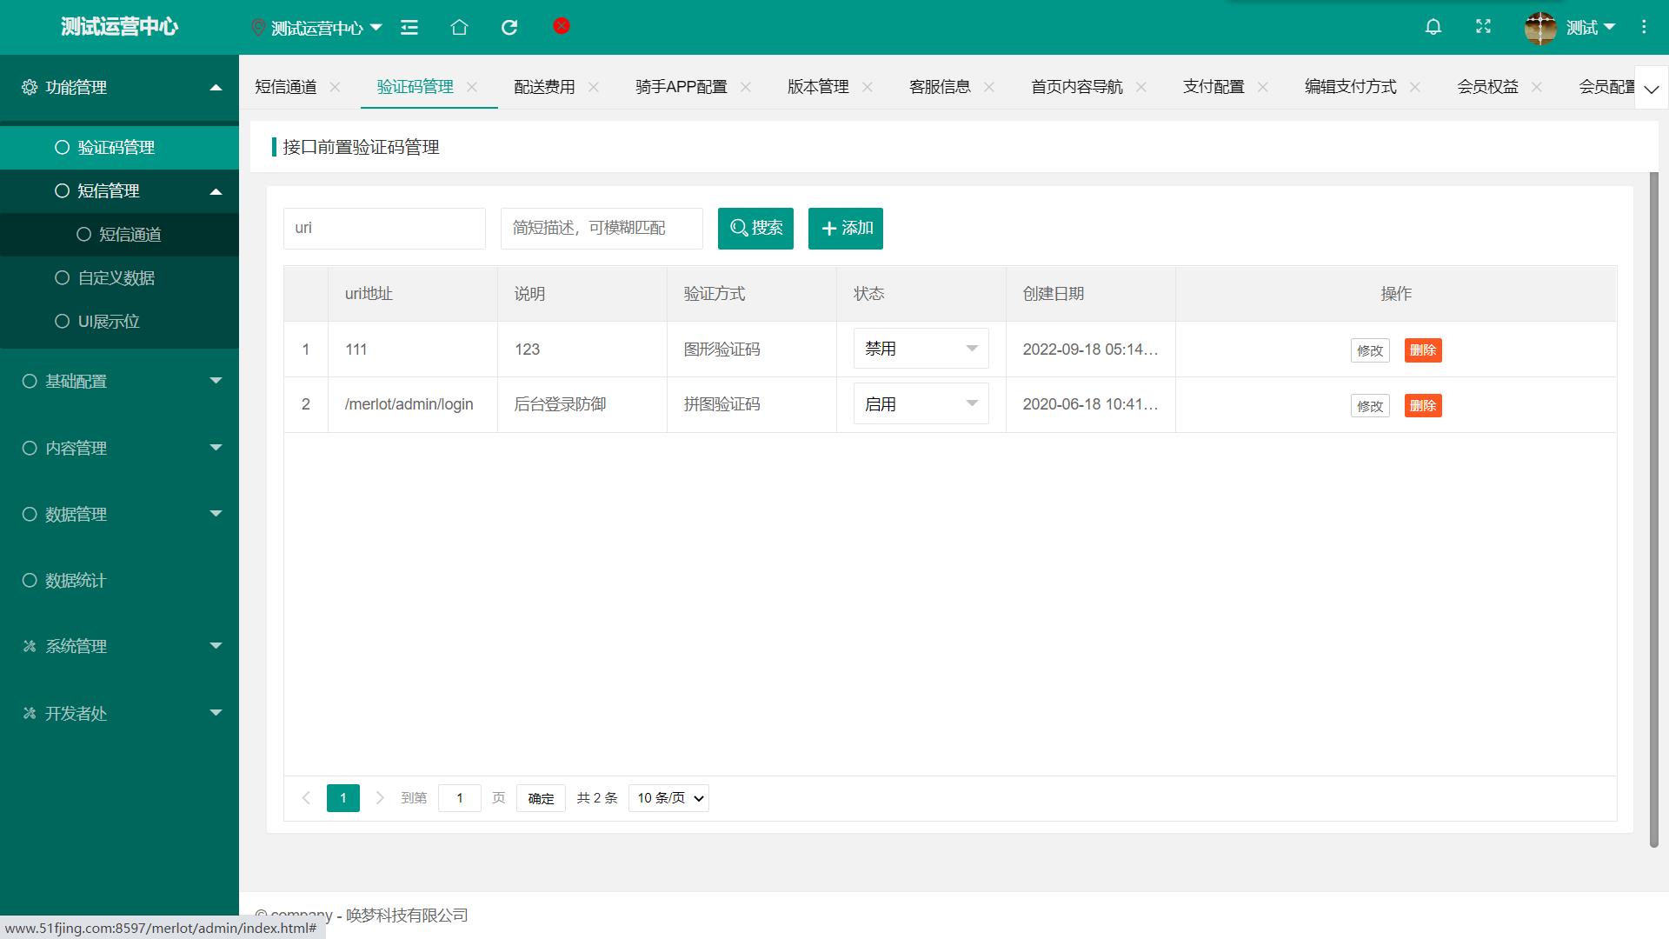The width and height of the screenshot is (1669, 939).
Task: Click the page vertical scrollbar
Action: tap(1654, 509)
